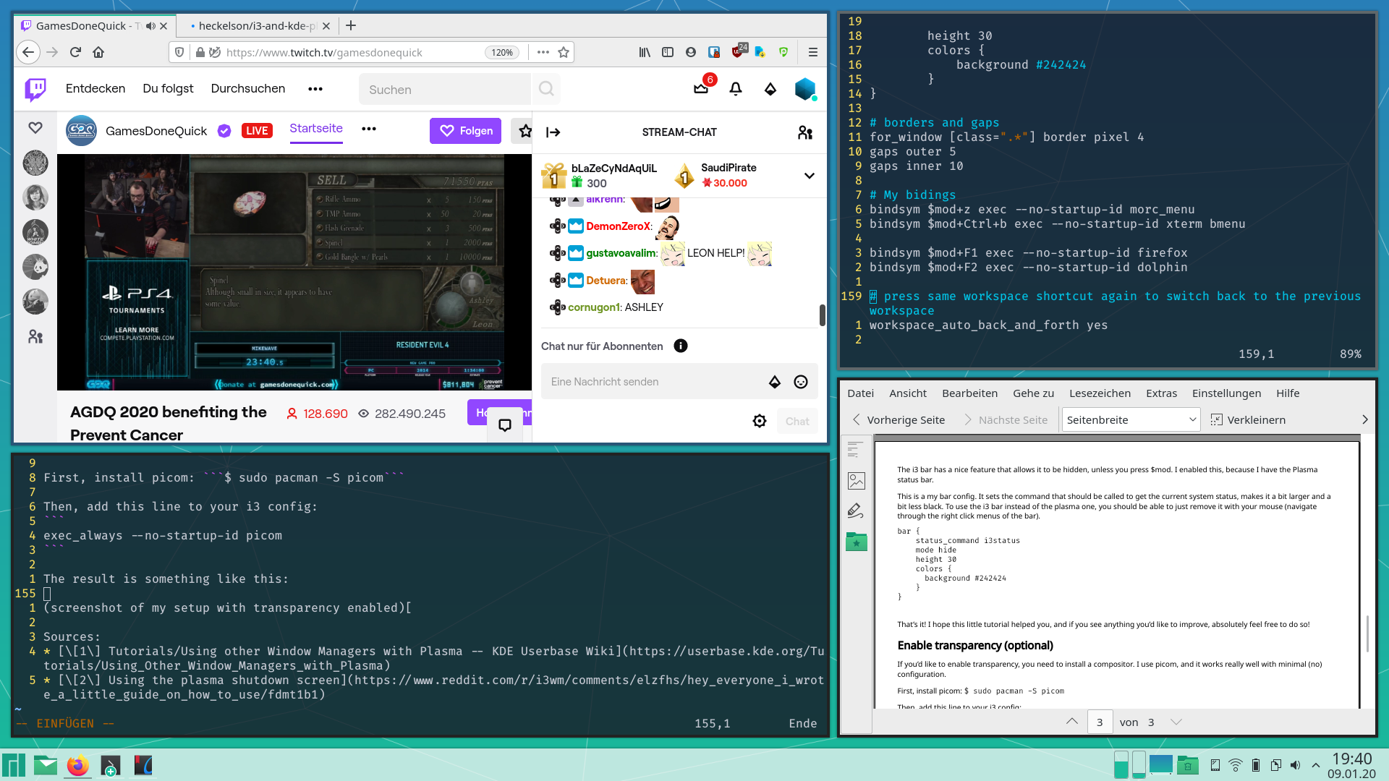Viewport: 1389px width, 781px height.
Task: Click the chat popout arrow icon
Action: click(554, 132)
